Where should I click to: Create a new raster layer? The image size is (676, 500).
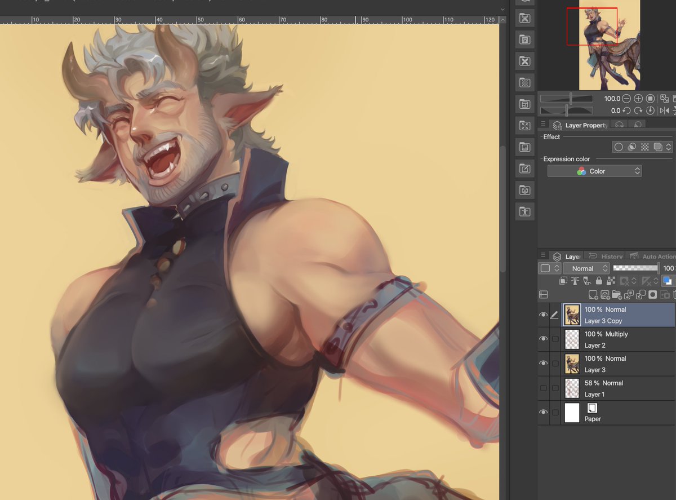(593, 295)
